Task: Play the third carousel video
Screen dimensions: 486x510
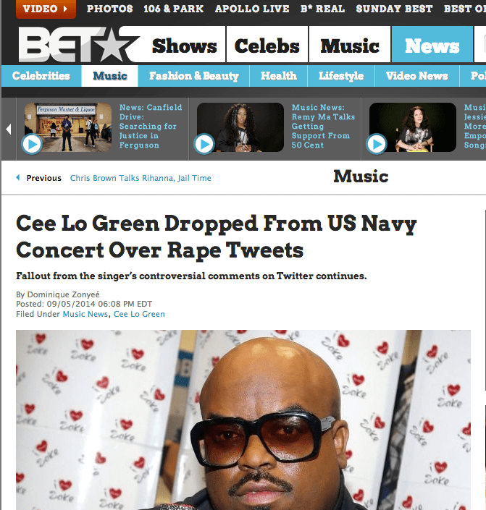Action: [377, 144]
